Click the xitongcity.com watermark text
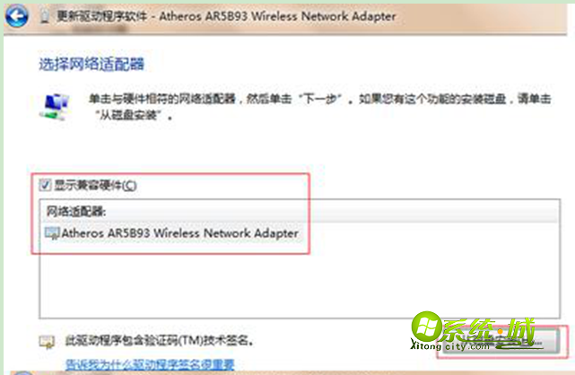Image resolution: width=575 pixels, height=375 pixels. click(450, 345)
